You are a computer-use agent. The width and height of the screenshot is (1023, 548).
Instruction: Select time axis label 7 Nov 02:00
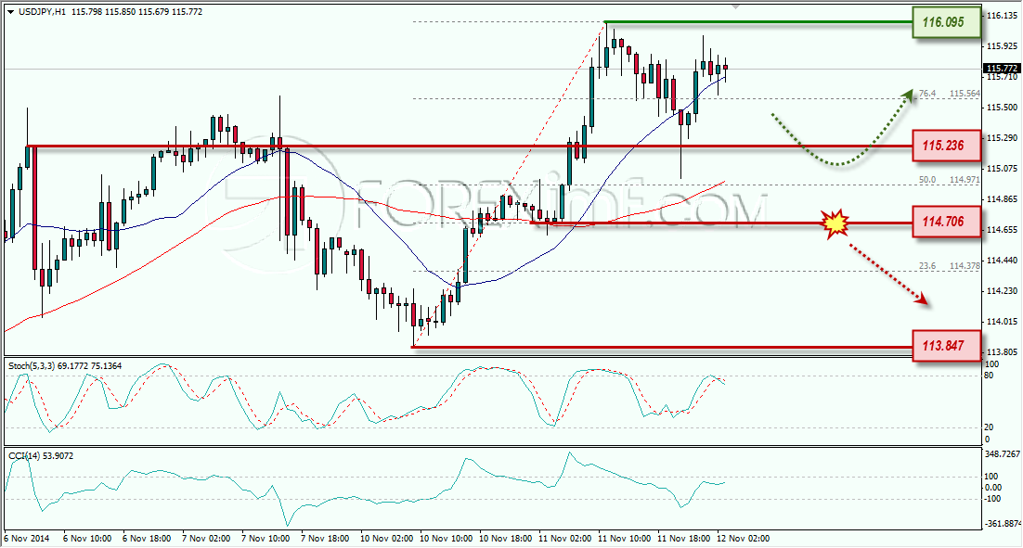pyautogui.click(x=206, y=539)
